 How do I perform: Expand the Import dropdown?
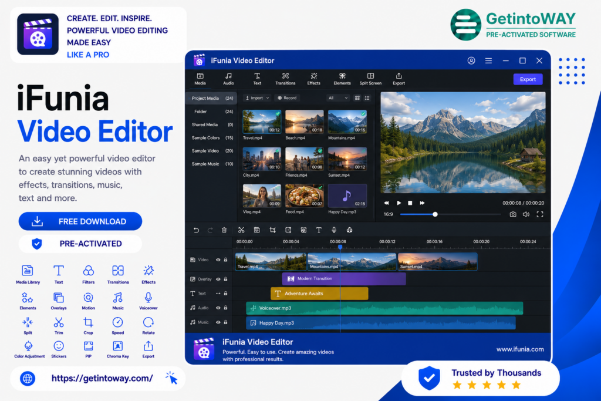[257, 98]
